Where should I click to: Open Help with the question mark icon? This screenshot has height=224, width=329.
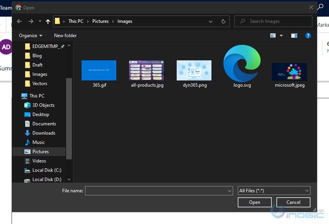[308, 36]
